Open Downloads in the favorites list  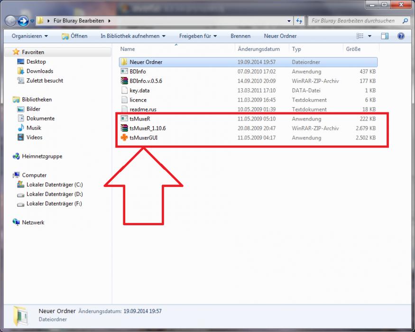(x=40, y=71)
